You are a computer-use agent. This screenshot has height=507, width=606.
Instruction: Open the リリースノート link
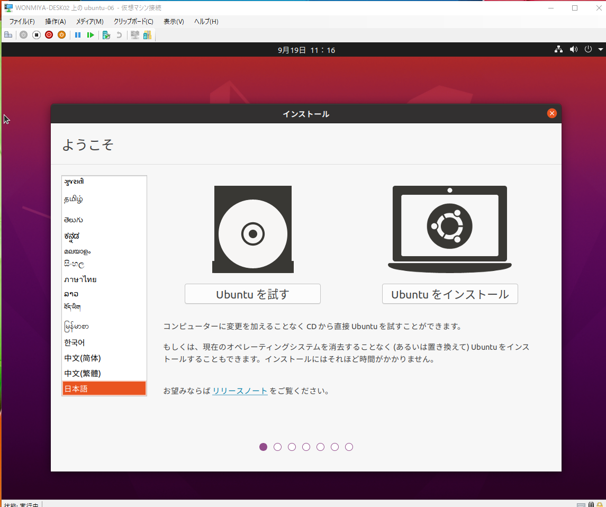pyautogui.click(x=240, y=391)
